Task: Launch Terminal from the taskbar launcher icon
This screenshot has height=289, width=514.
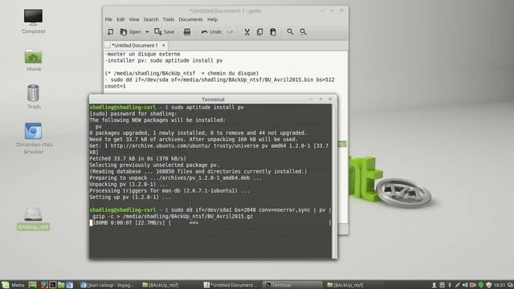Action: coord(52,285)
